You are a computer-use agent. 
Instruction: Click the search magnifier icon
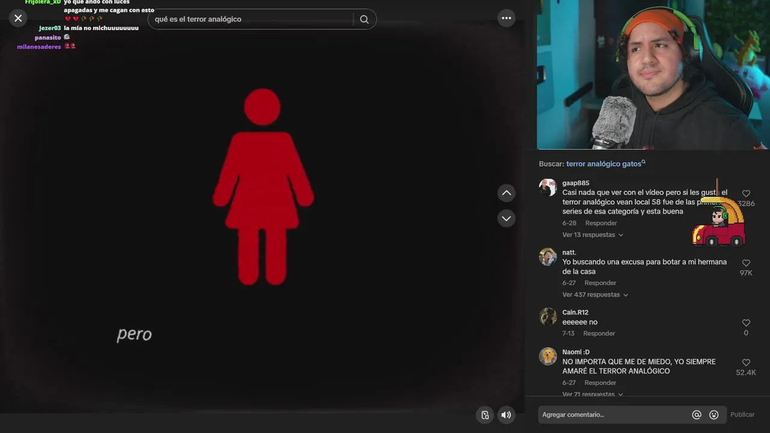click(364, 19)
